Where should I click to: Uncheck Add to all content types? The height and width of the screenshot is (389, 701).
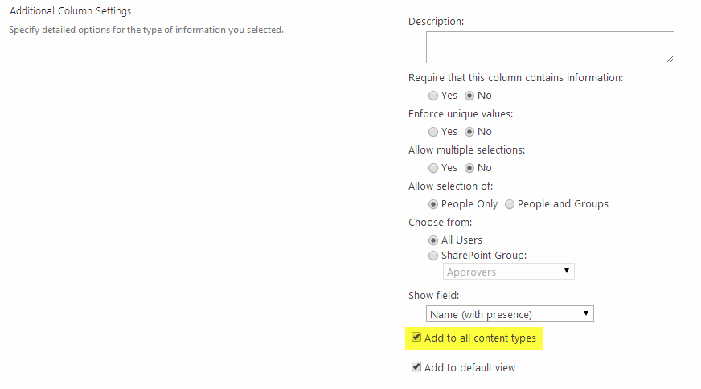tap(416, 338)
